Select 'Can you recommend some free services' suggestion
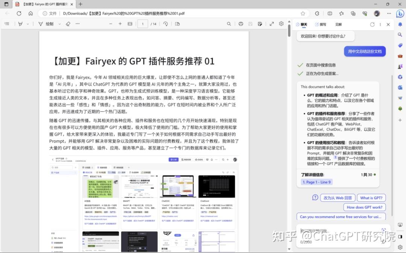 341,217
